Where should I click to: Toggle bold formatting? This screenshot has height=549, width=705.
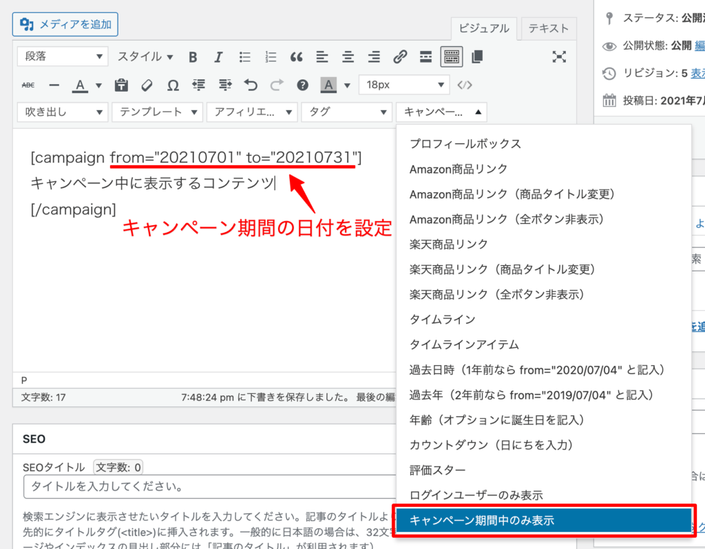tap(193, 57)
